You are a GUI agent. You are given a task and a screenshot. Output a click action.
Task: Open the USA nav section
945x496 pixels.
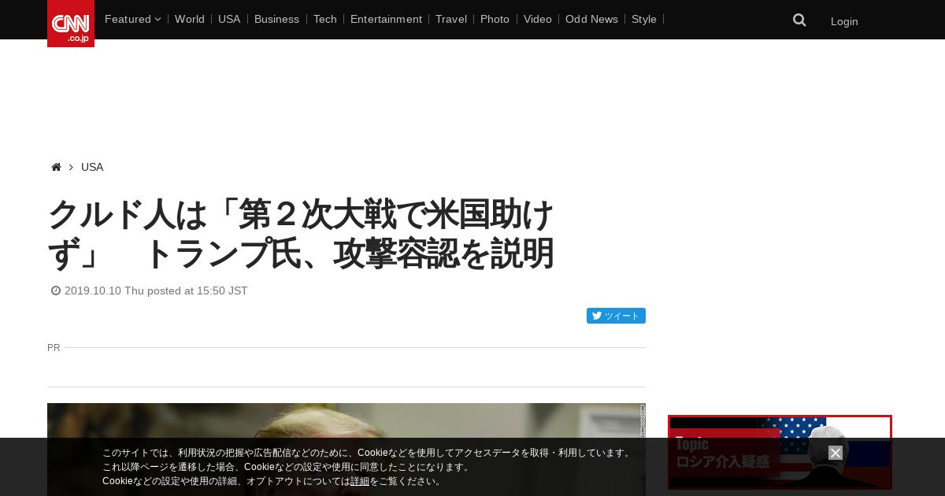229,19
